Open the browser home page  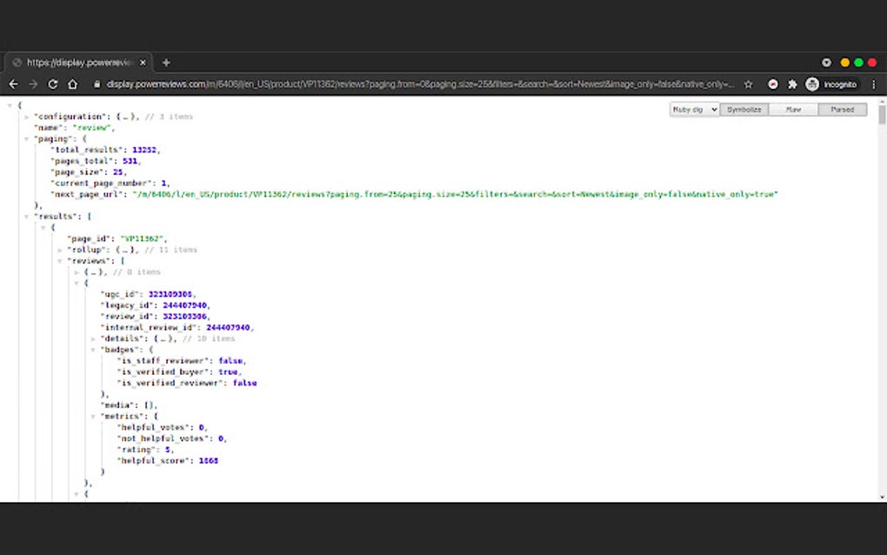click(72, 84)
